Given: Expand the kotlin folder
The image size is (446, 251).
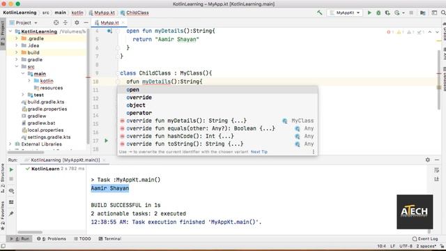Looking at the screenshot, I should coord(29,81).
